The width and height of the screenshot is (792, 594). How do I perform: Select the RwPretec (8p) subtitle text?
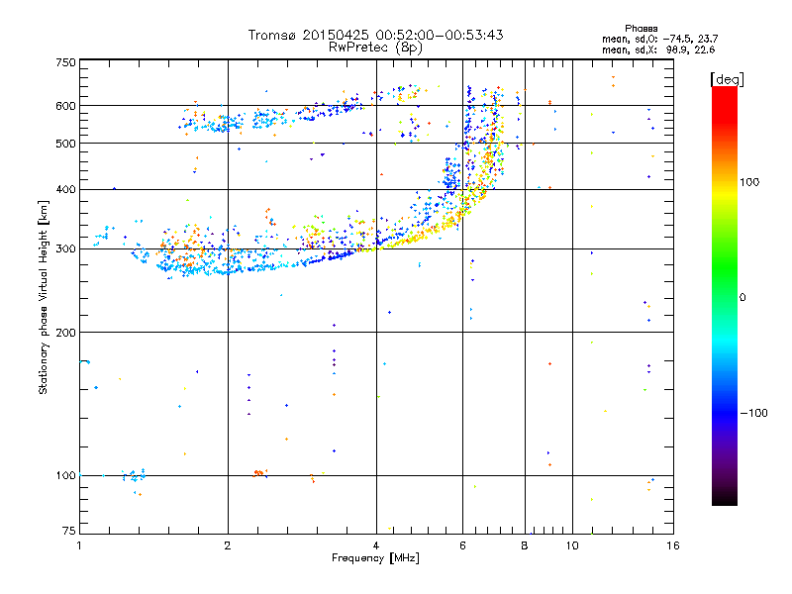click(x=375, y=47)
